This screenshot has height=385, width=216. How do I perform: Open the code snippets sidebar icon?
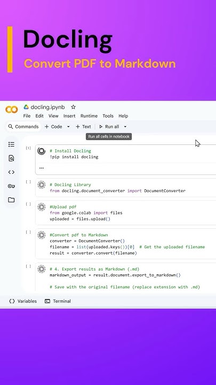11,172
